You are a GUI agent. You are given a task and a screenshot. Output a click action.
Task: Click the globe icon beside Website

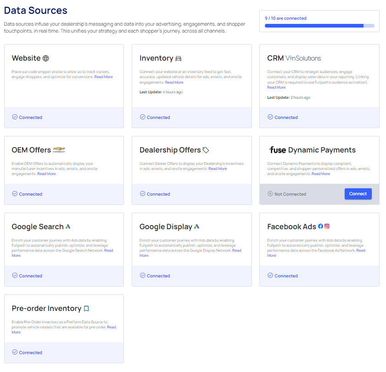pos(45,58)
